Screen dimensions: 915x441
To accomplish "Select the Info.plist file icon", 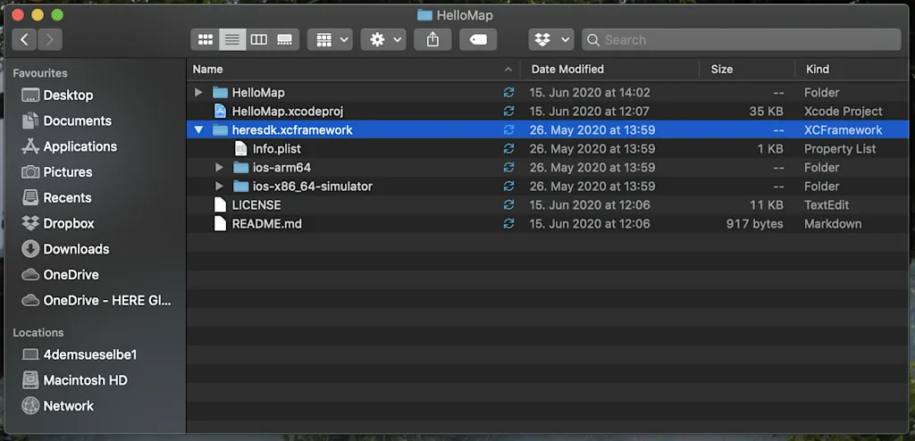I will (241, 149).
